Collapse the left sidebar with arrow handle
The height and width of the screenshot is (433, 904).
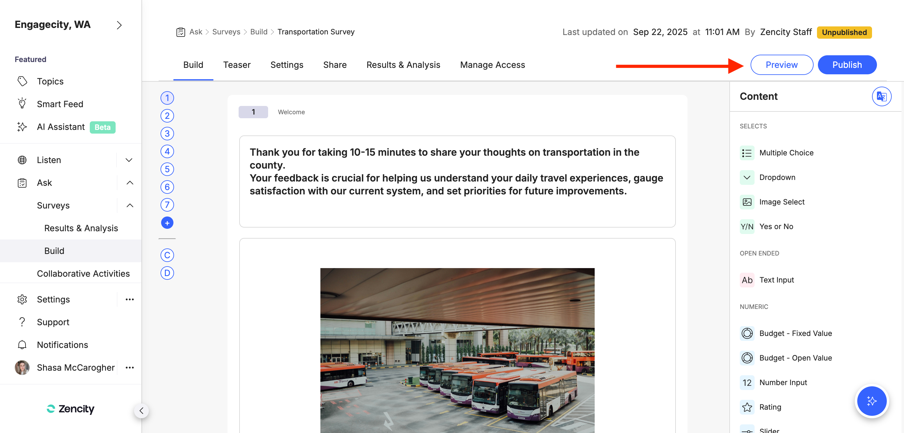click(x=141, y=411)
